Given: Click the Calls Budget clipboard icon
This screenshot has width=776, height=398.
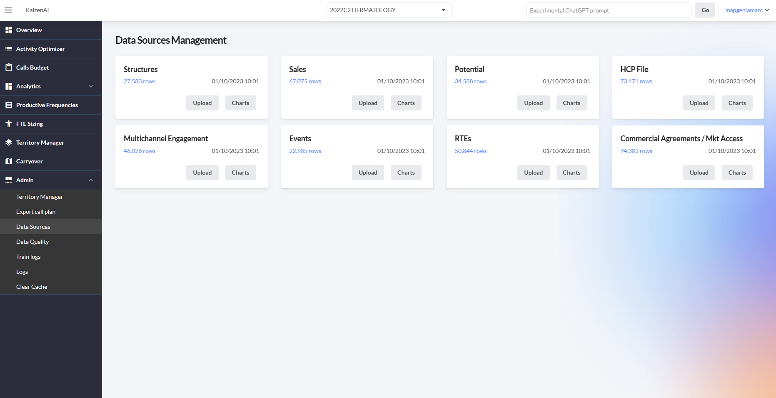Looking at the screenshot, I should point(9,68).
